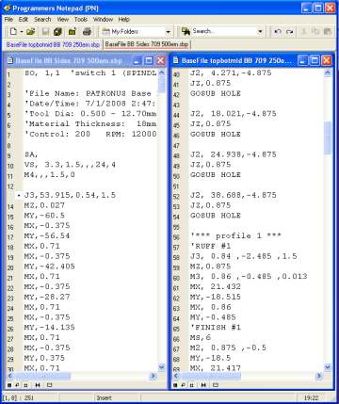Screen dimensions: 339x404
Task: Open the Search box dropdown arrow
Action: click(x=260, y=31)
